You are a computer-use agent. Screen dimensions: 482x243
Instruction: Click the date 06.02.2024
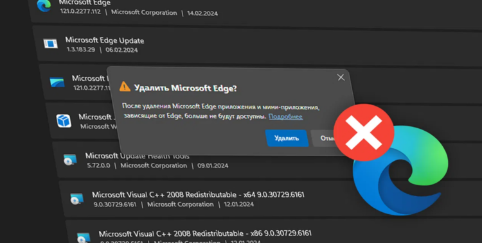click(121, 50)
